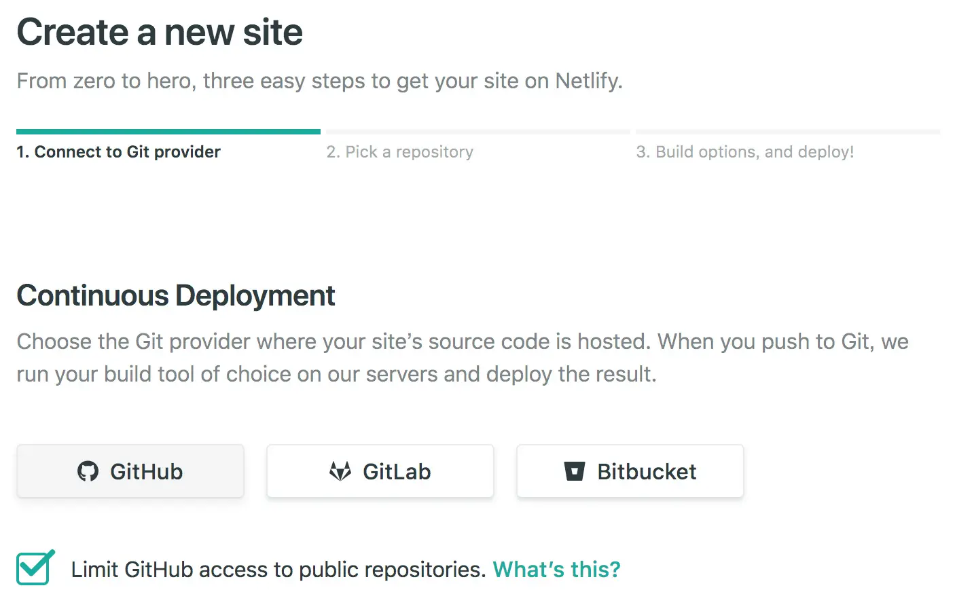Click the gray progress bar above step 3
The image size is (955, 607).
pyautogui.click(x=788, y=132)
